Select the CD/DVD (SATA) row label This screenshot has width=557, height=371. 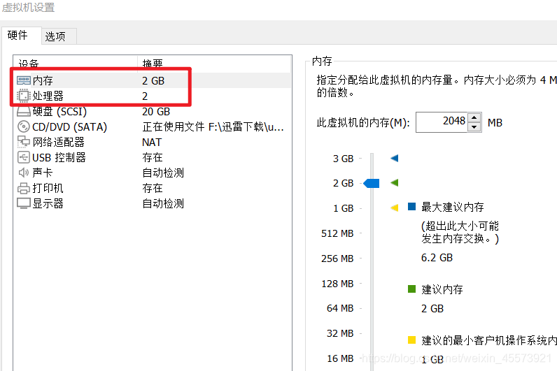point(70,126)
